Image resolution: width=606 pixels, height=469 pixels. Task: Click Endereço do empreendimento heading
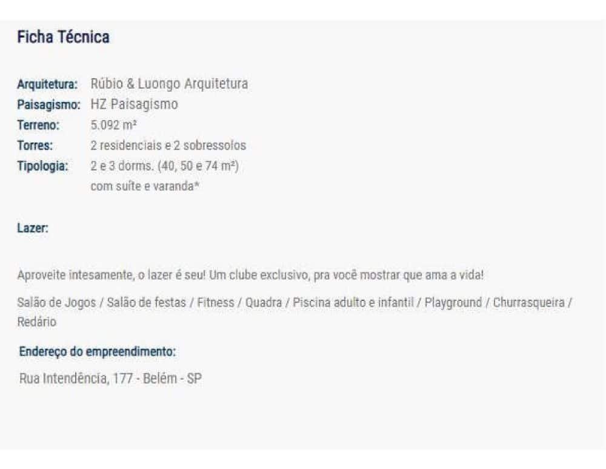point(98,352)
